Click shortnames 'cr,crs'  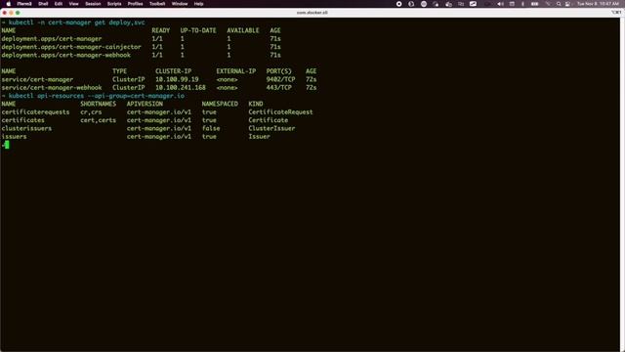tap(91, 112)
